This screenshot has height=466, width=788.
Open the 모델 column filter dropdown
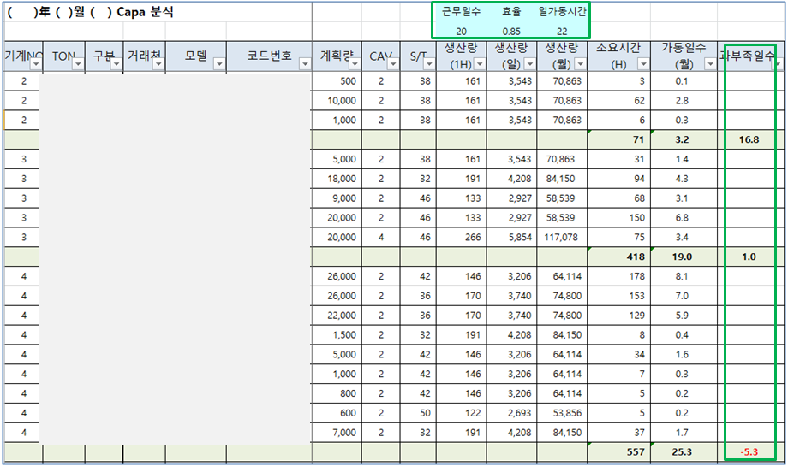point(219,64)
